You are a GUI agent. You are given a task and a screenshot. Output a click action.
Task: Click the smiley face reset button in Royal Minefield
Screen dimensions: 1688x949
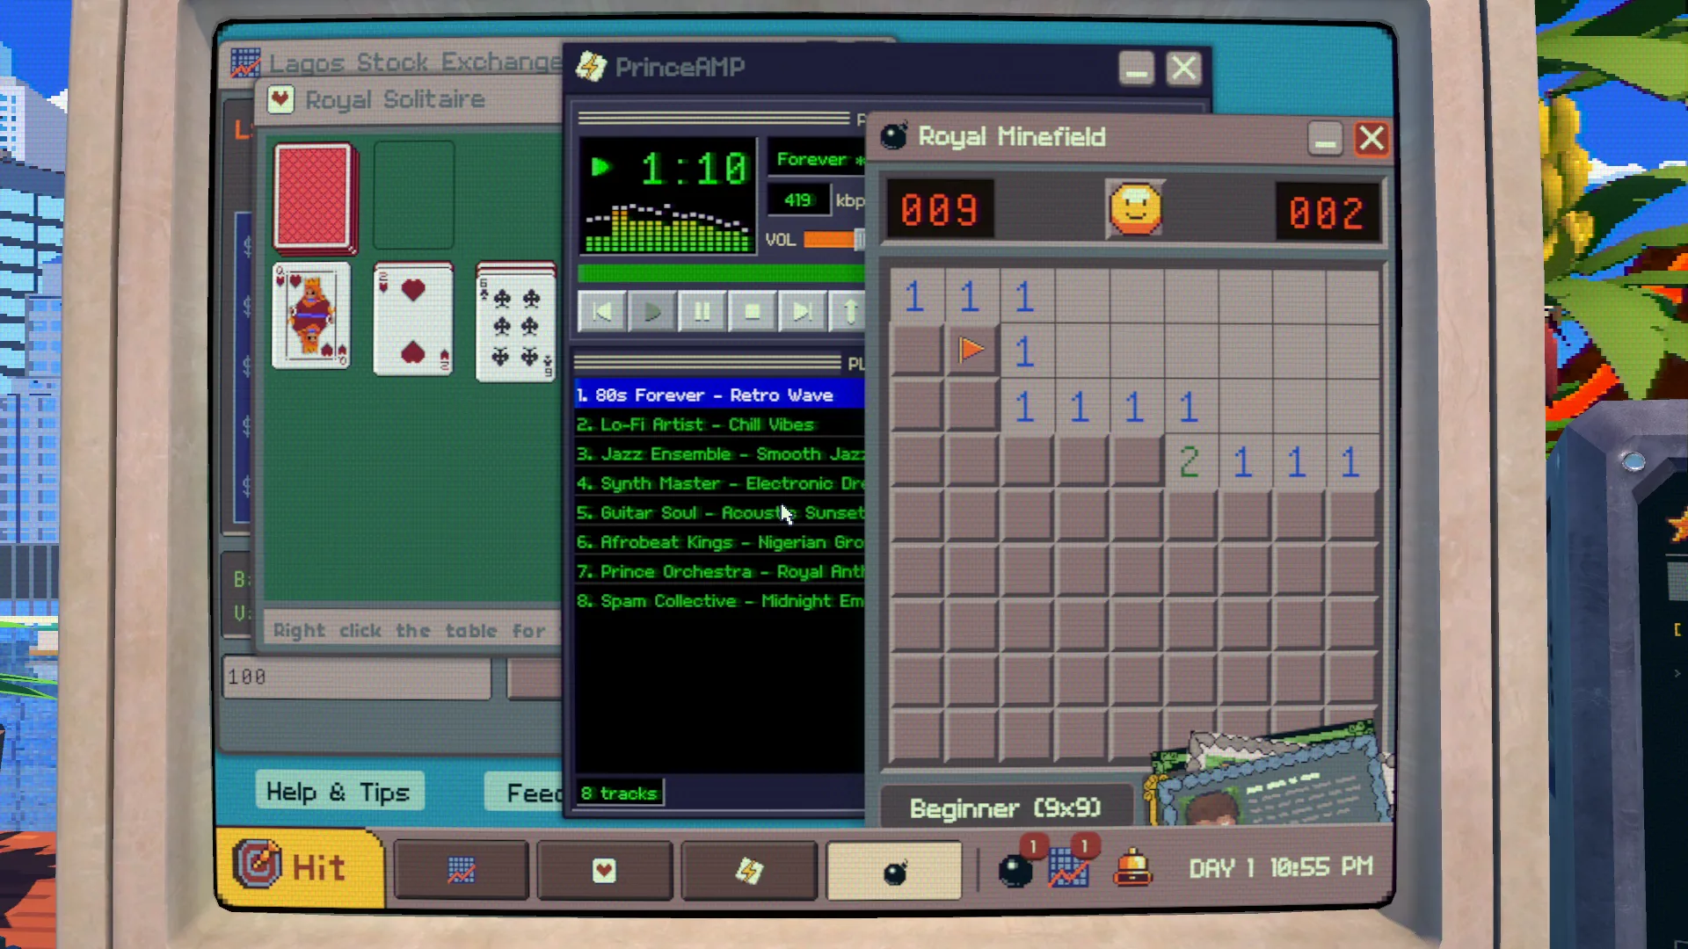point(1135,209)
